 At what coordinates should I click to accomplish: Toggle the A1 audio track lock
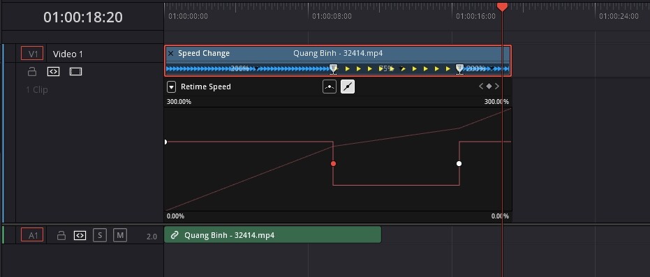tap(61, 236)
